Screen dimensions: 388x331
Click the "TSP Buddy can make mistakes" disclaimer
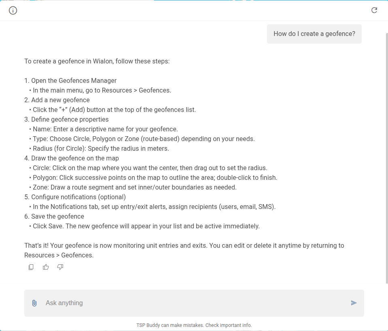pos(194,325)
